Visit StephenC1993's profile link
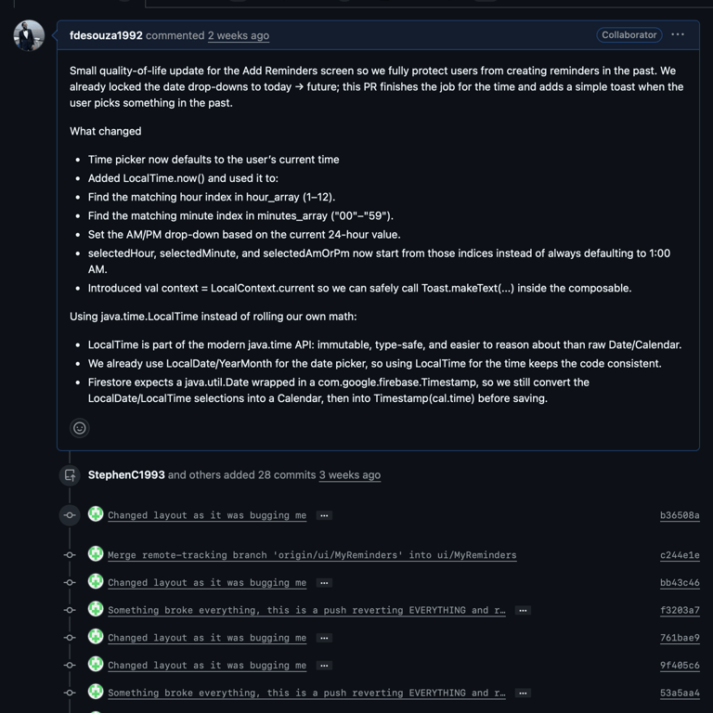713x713 pixels. (126, 474)
